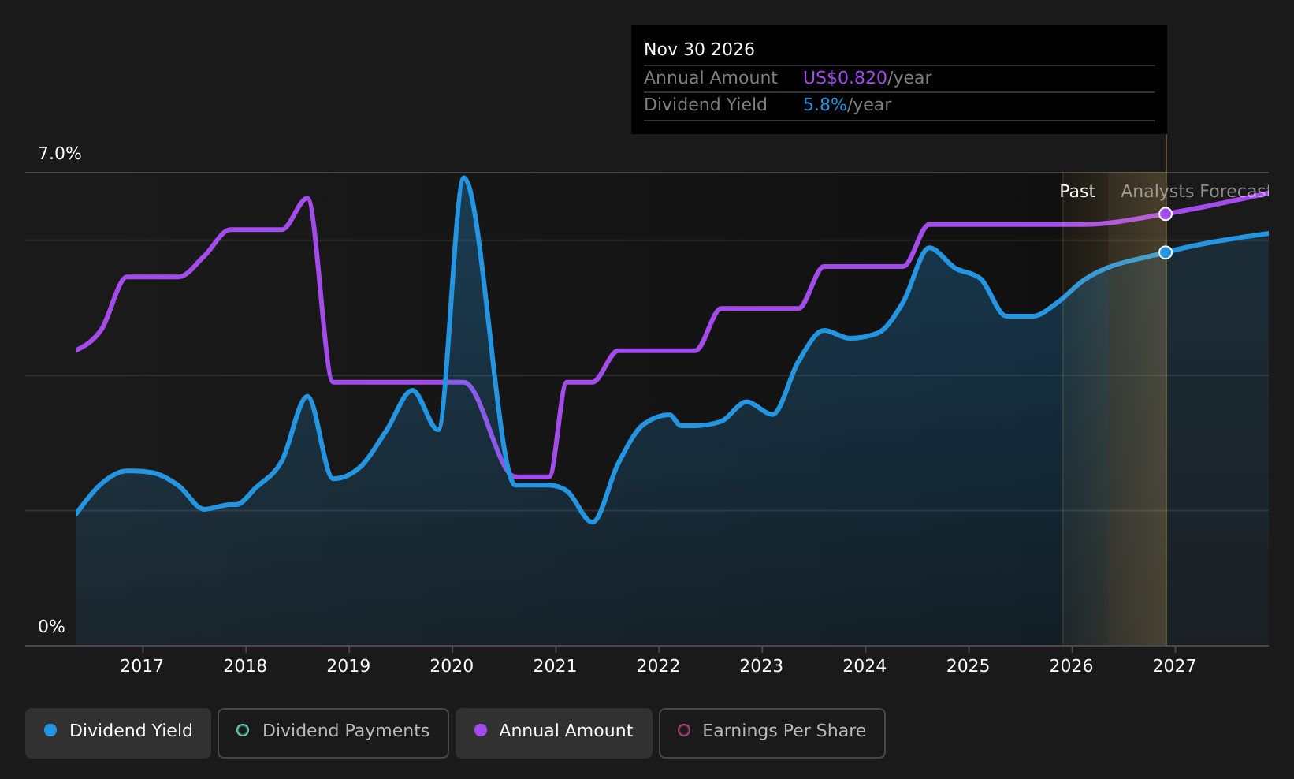Click the 'Analysts Forecast' region label

(1195, 192)
